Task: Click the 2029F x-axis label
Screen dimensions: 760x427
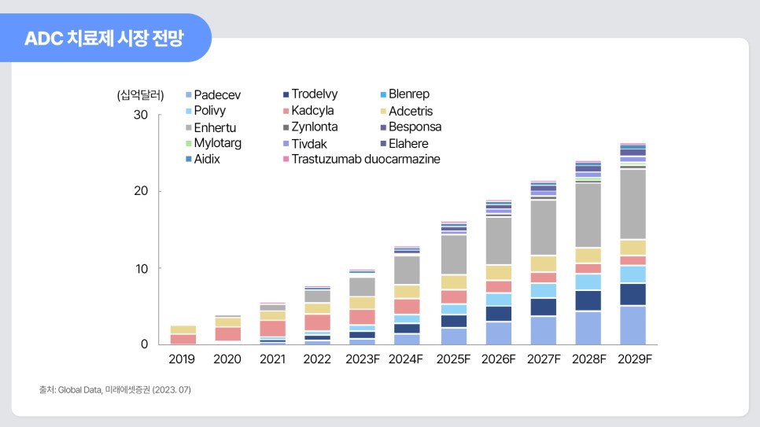Action: [634, 359]
